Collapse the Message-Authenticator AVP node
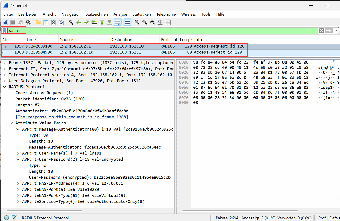The height and width of the screenshot is (221, 340). (18, 129)
